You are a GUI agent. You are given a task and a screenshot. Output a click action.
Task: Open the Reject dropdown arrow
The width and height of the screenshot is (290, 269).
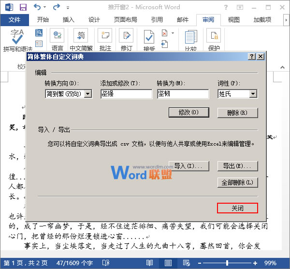point(173,33)
